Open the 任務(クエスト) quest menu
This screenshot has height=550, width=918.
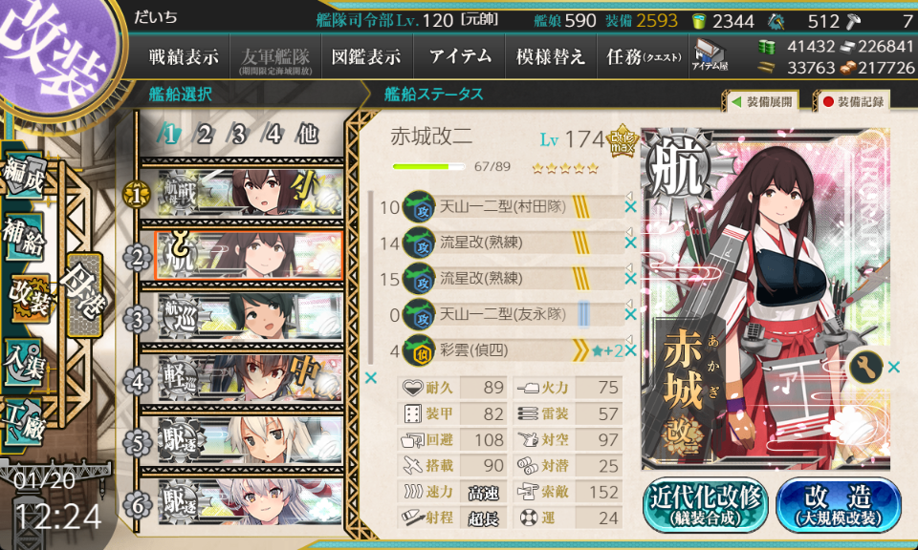pyautogui.click(x=644, y=56)
